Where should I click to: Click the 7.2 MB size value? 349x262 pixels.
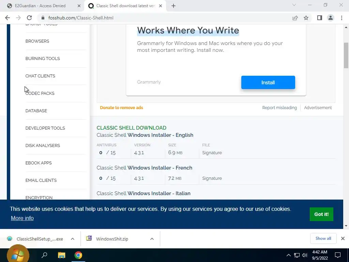[175, 178]
